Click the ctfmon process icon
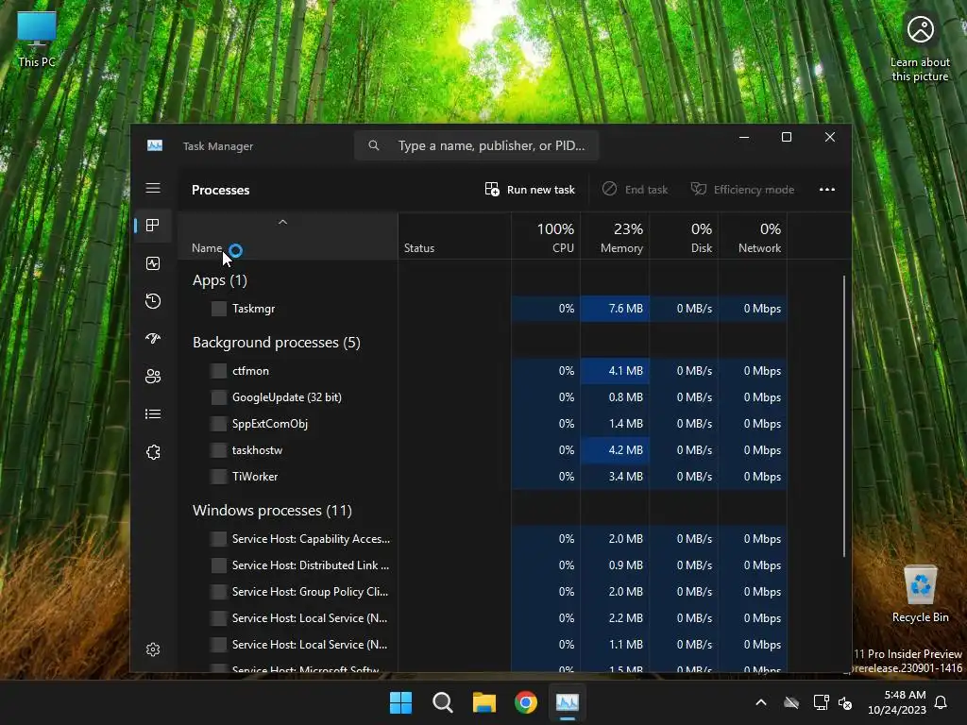967x725 pixels. 219,370
